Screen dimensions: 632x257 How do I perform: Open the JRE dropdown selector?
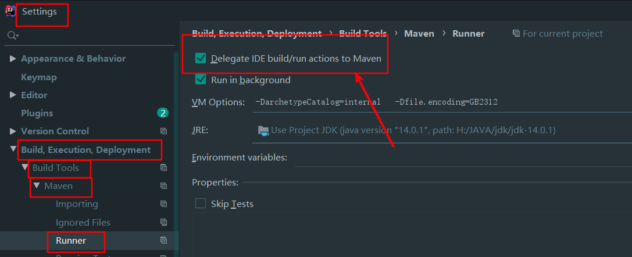click(442, 130)
